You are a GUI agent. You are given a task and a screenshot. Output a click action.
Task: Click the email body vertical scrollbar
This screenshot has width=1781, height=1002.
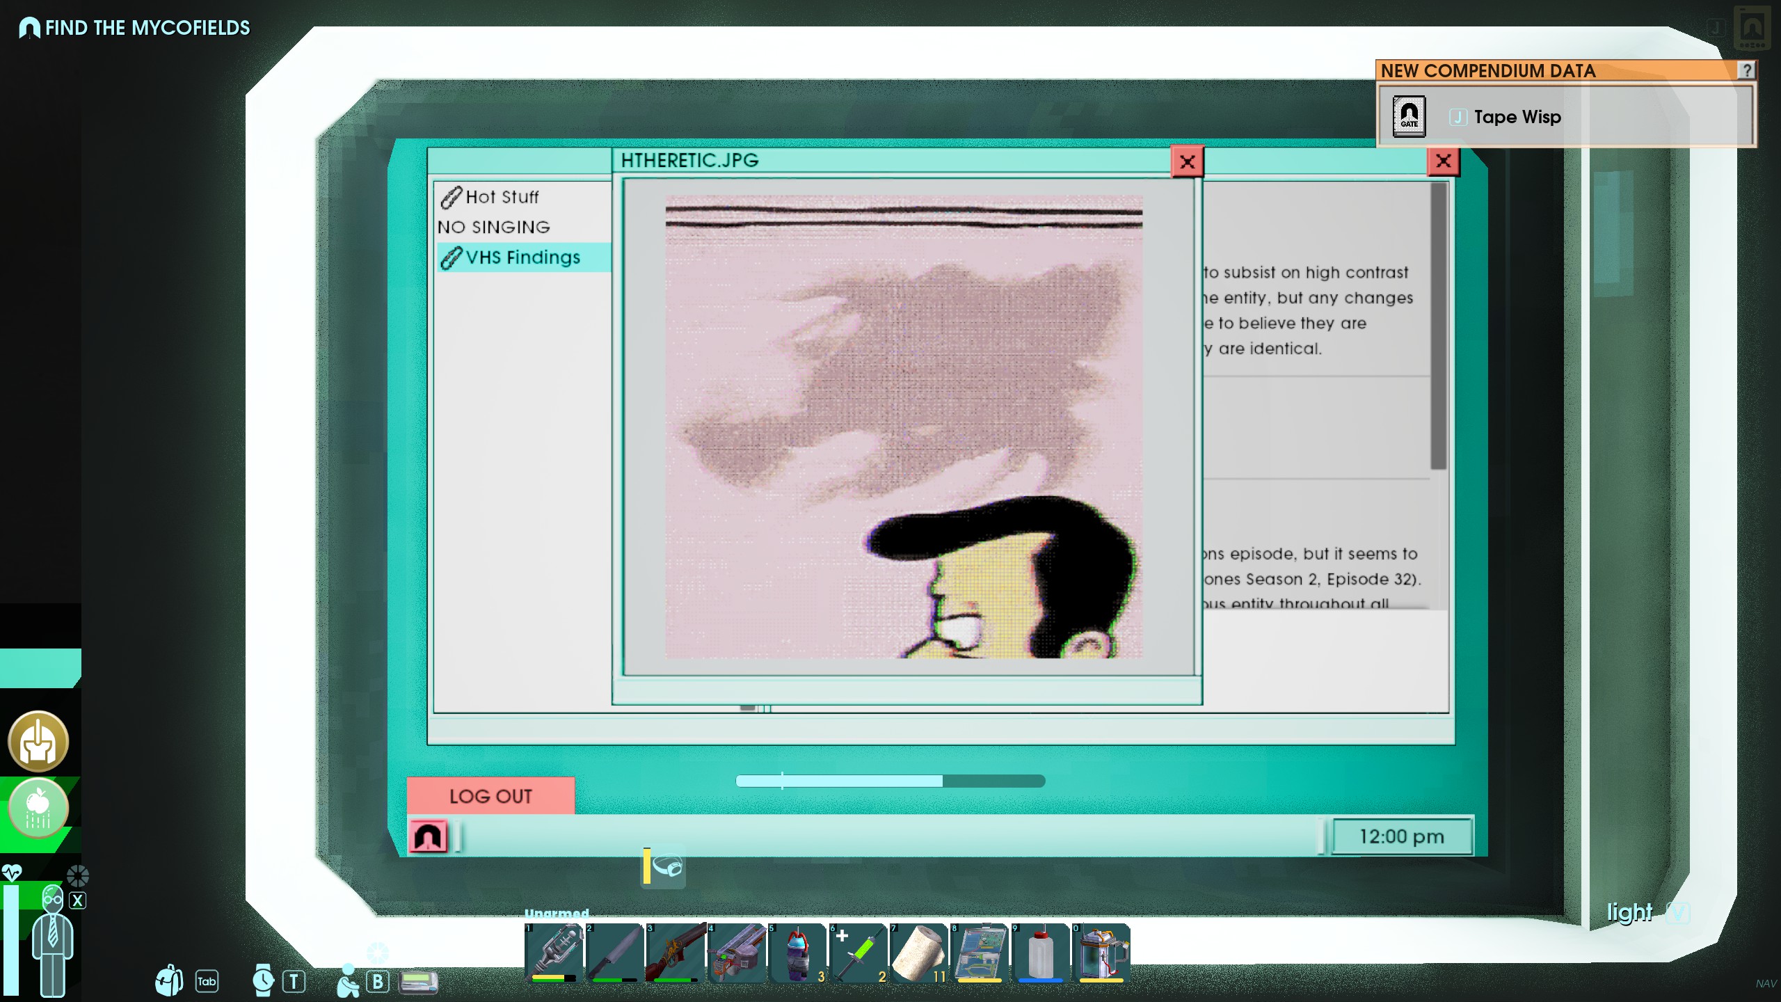pyautogui.click(x=1438, y=326)
